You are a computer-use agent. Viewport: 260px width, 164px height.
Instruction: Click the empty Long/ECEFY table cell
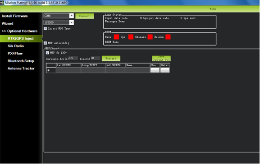coord(93,70)
